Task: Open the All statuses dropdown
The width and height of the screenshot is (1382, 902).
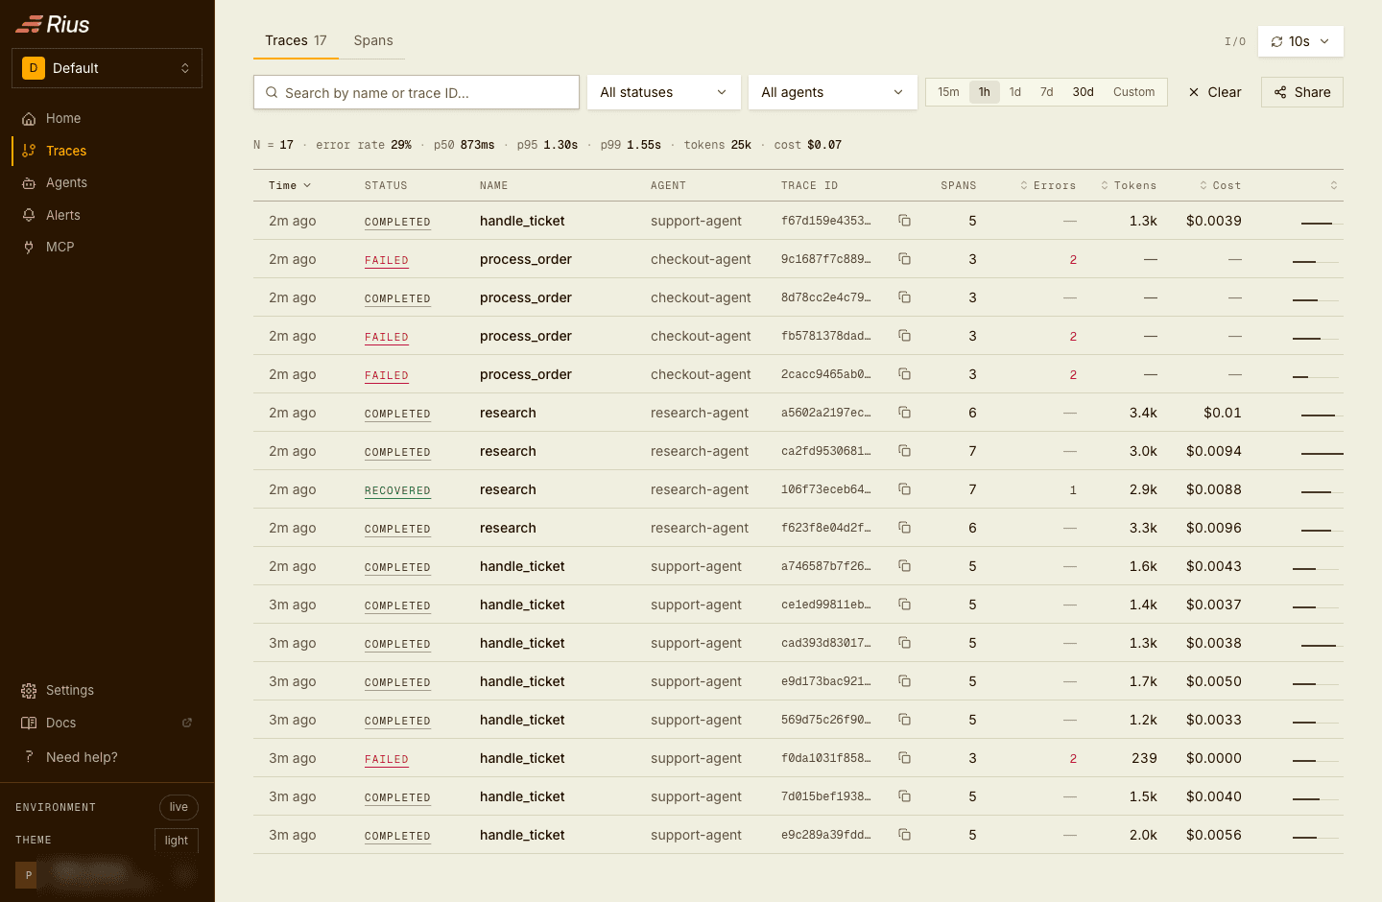Action: 664,92
